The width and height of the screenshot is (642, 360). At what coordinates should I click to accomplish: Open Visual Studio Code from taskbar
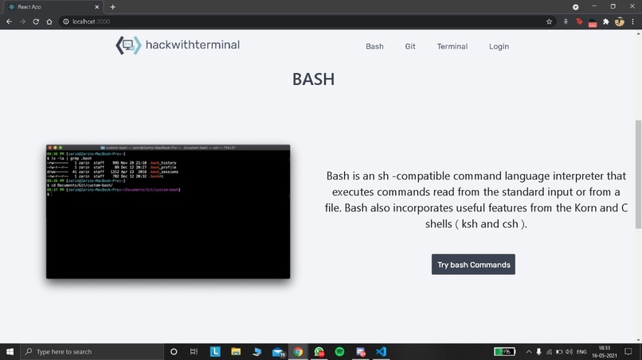382,351
